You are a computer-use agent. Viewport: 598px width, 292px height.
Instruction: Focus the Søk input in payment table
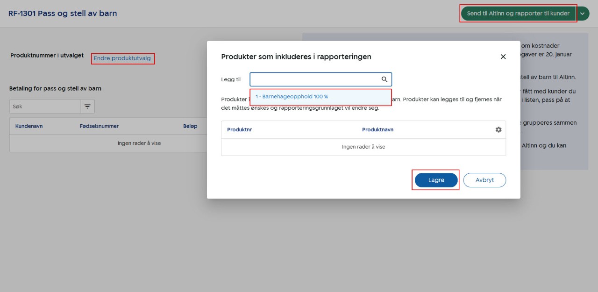tap(45, 107)
